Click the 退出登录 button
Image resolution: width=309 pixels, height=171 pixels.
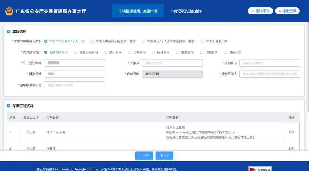pos(287,11)
